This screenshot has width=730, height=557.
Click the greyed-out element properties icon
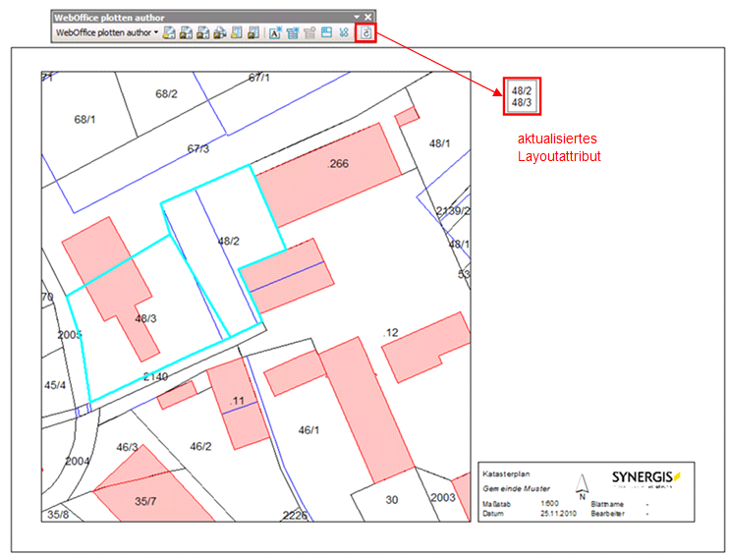point(309,32)
